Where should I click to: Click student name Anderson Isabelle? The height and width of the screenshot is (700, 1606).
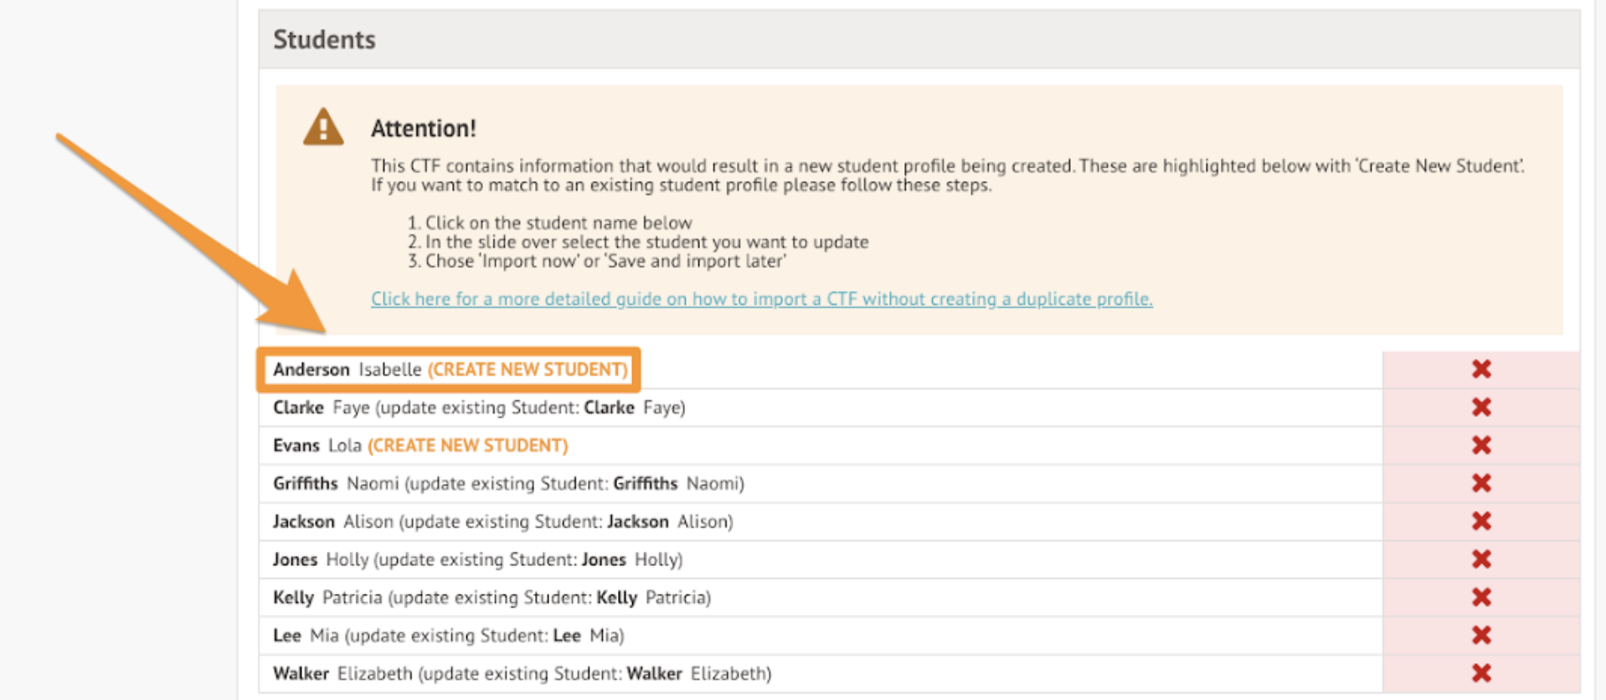347,369
